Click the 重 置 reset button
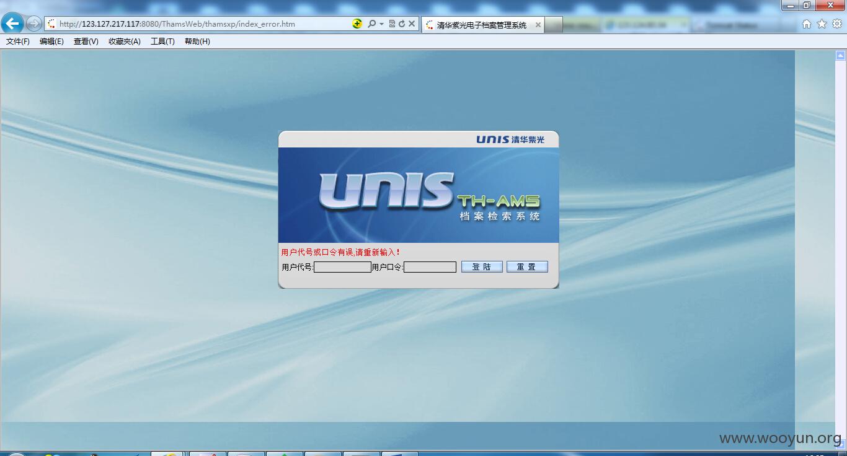The width and height of the screenshot is (847, 456). coord(527,266)
